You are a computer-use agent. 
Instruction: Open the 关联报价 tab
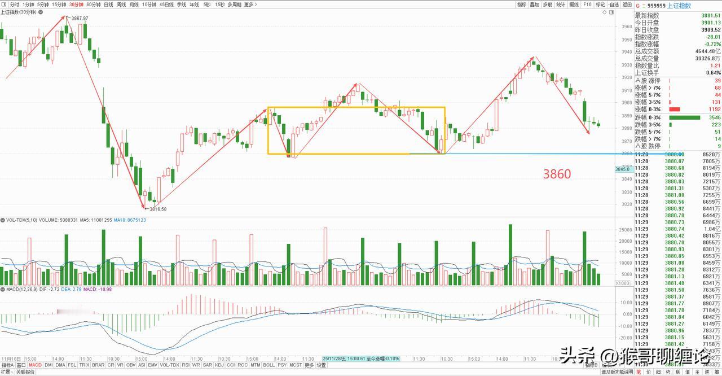pos(25,372)
